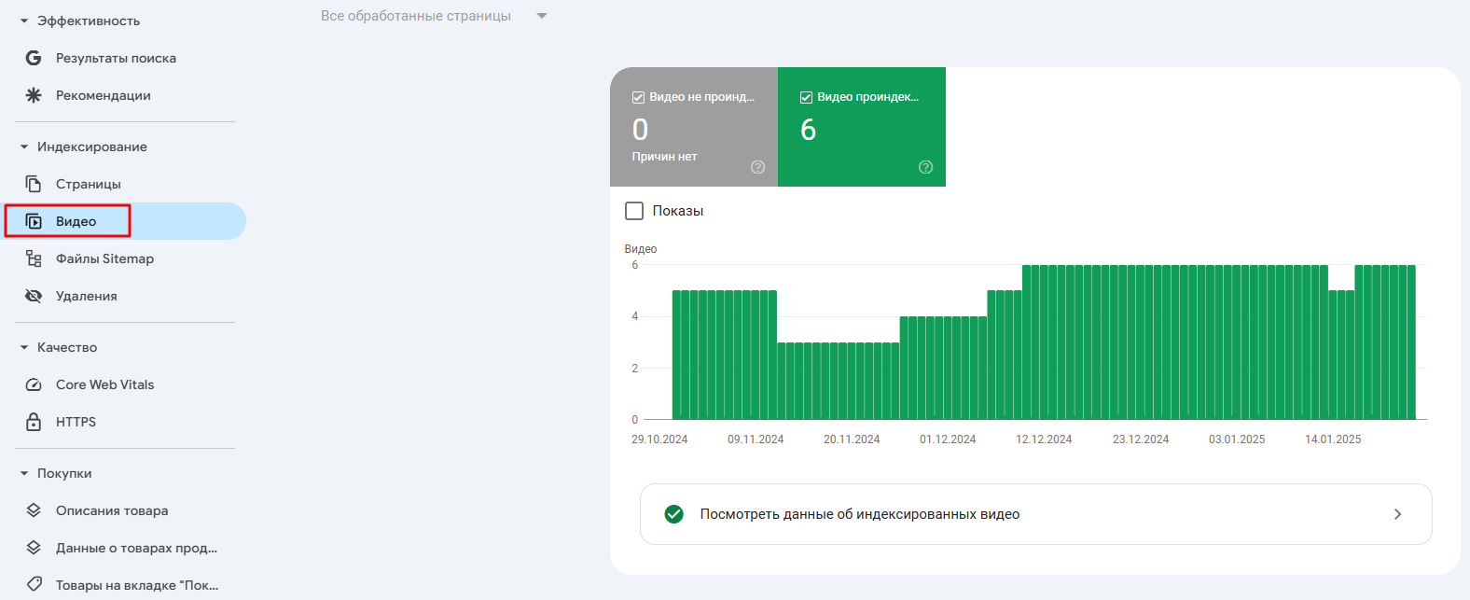Click the pages icon next to Страницы
Image resolution: width=1470 pixels, height=600 pixels.
click(34, 184)
